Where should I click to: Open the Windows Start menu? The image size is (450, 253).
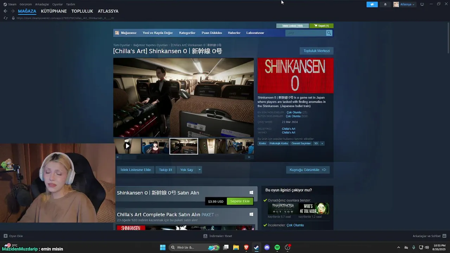[163, 247]
